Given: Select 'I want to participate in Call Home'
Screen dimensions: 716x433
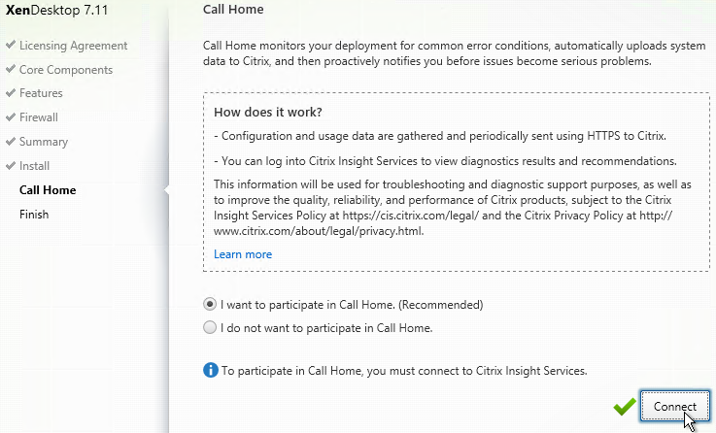Looking at the screenshot, I should tap(210, 304).
